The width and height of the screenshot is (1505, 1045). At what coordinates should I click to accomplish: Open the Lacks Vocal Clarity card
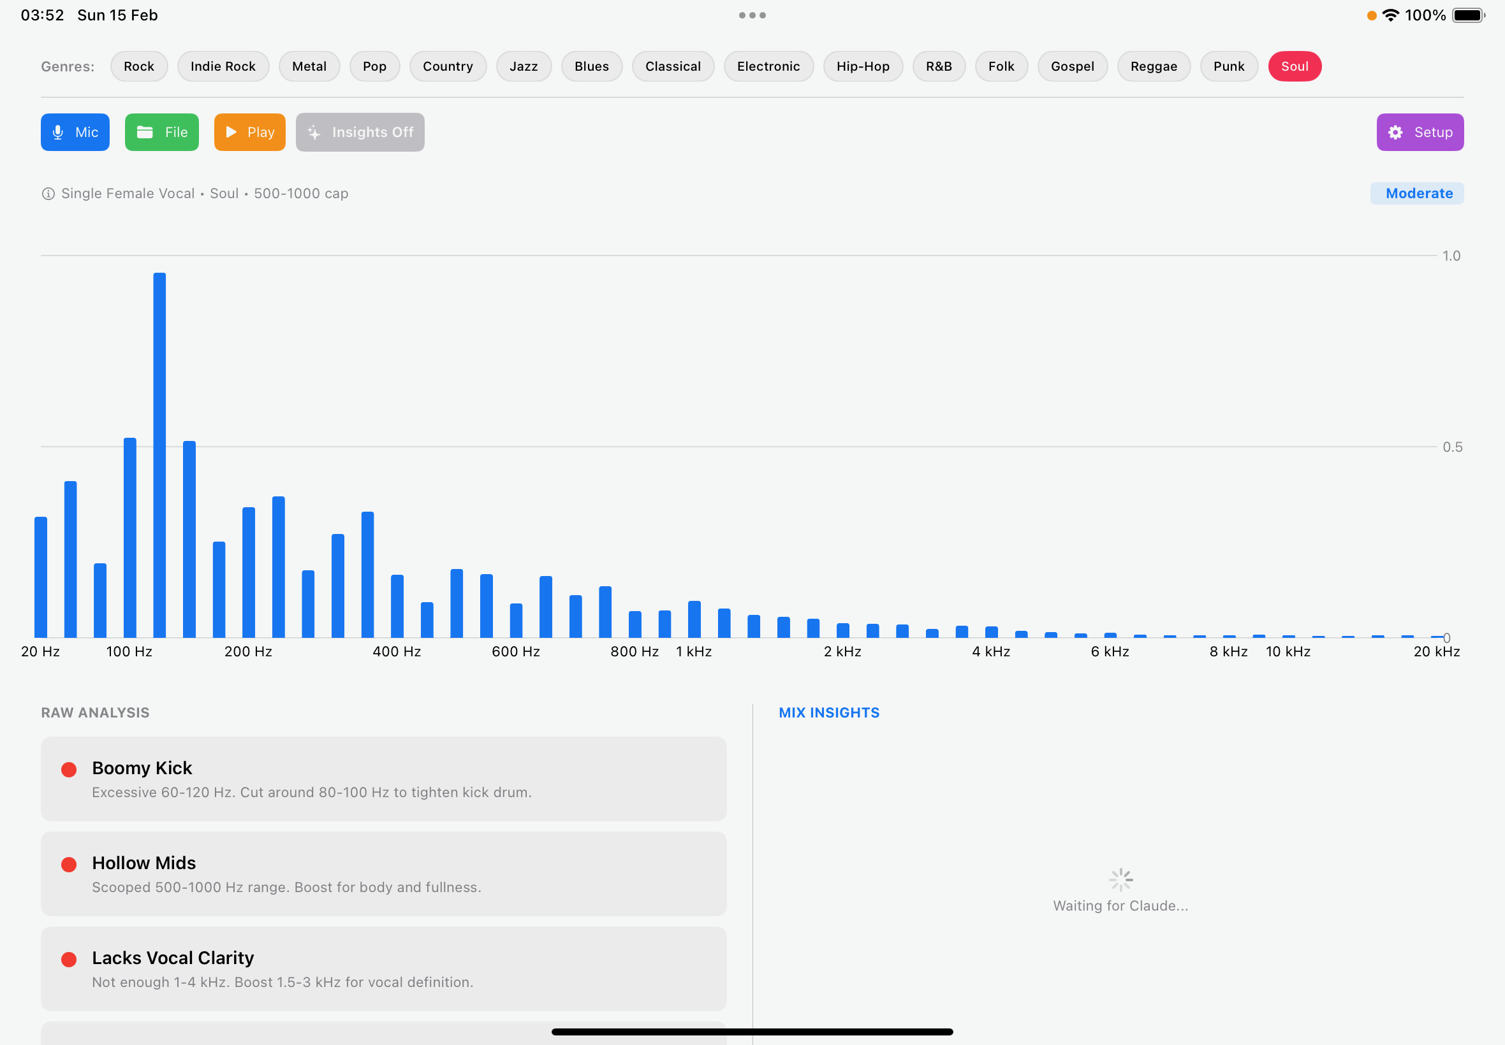click(383, 969)
